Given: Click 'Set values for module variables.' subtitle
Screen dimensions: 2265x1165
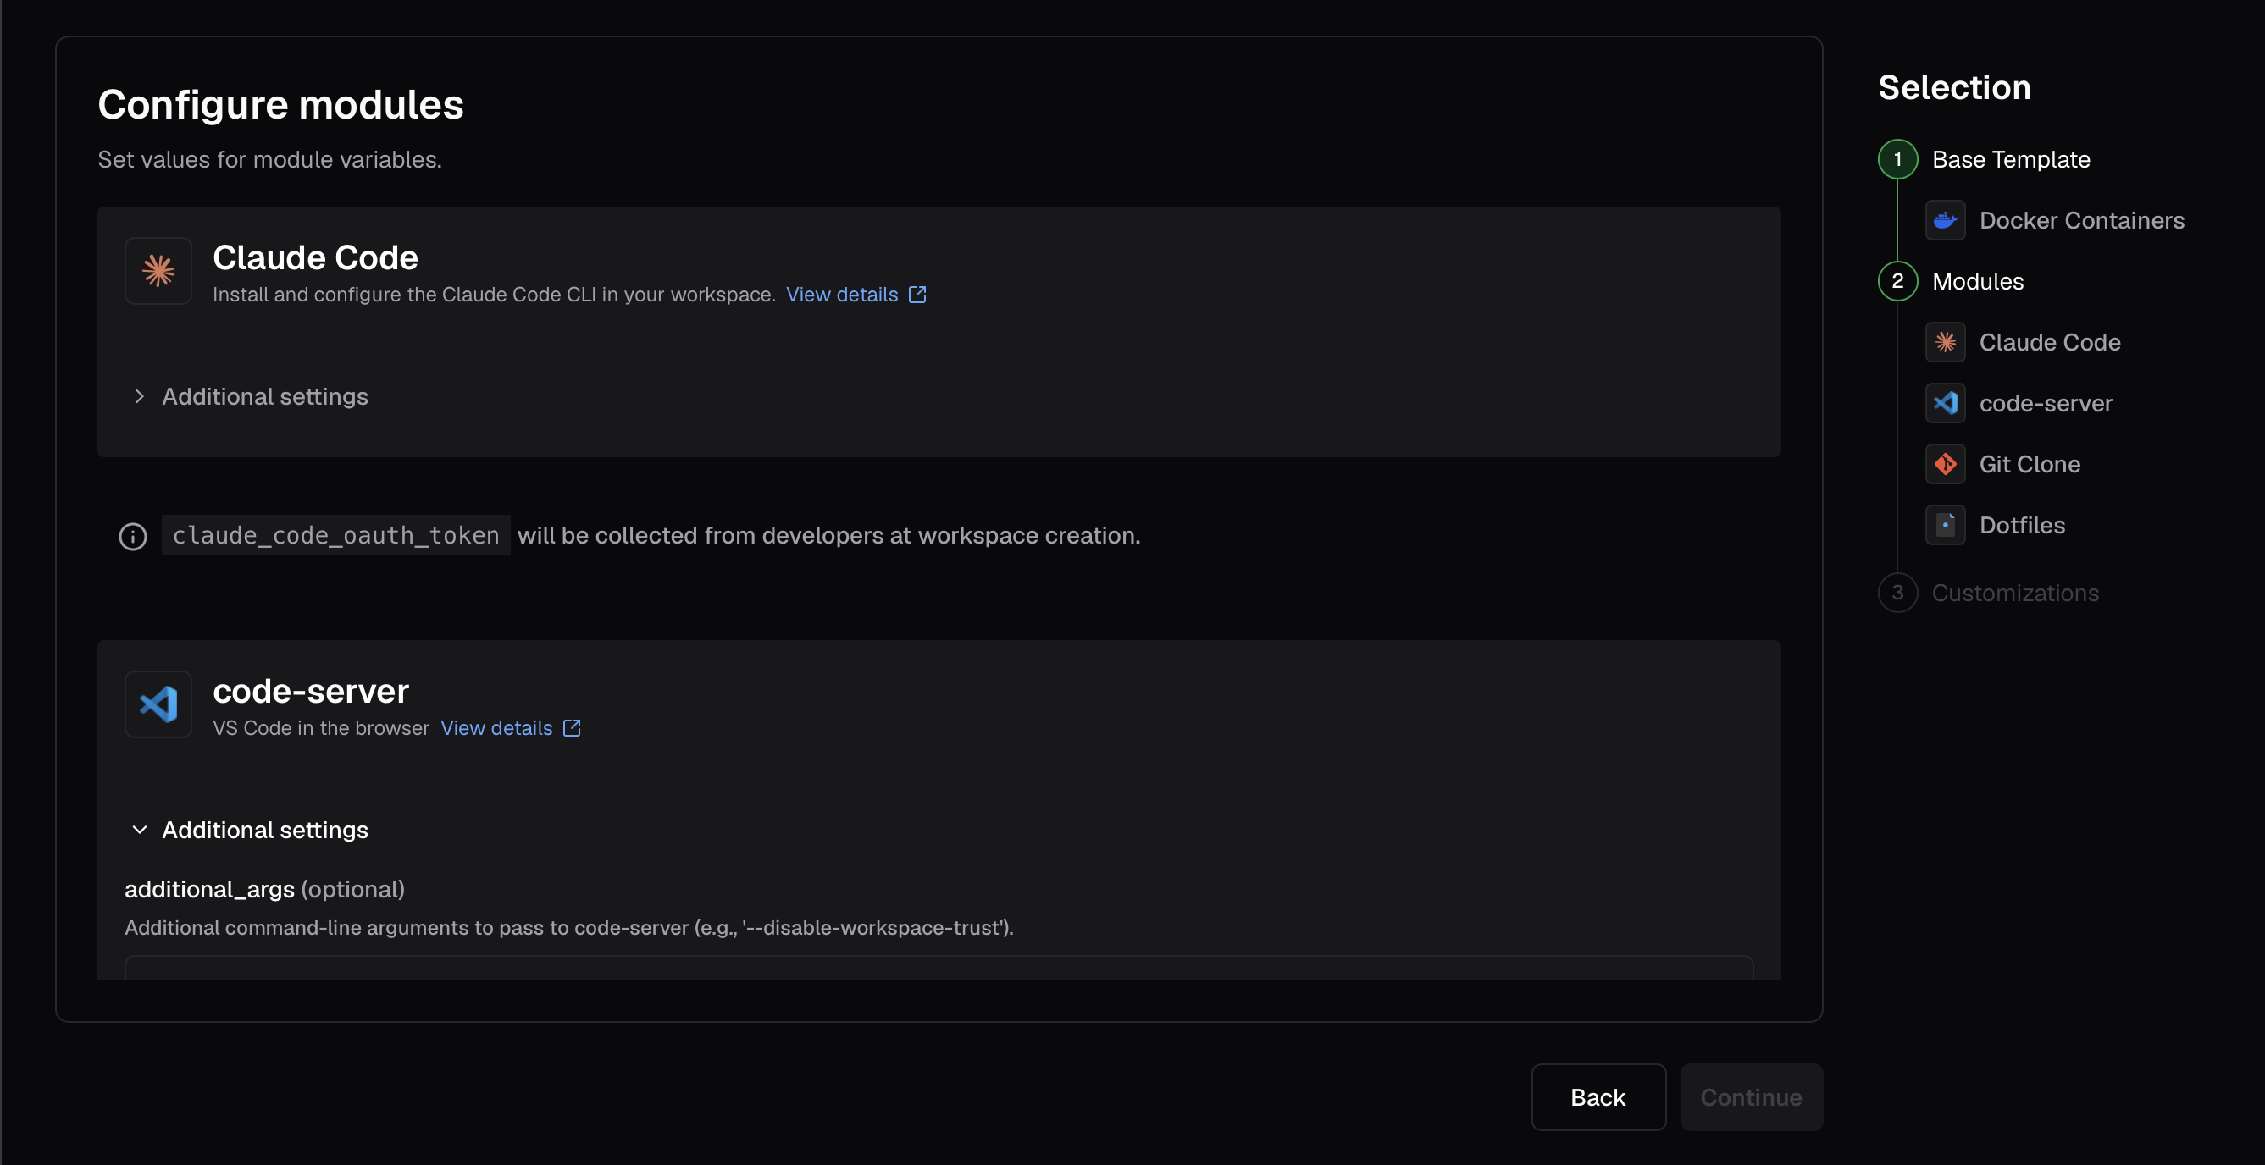Looking at the screenshot, I should [x=270, y=159].
